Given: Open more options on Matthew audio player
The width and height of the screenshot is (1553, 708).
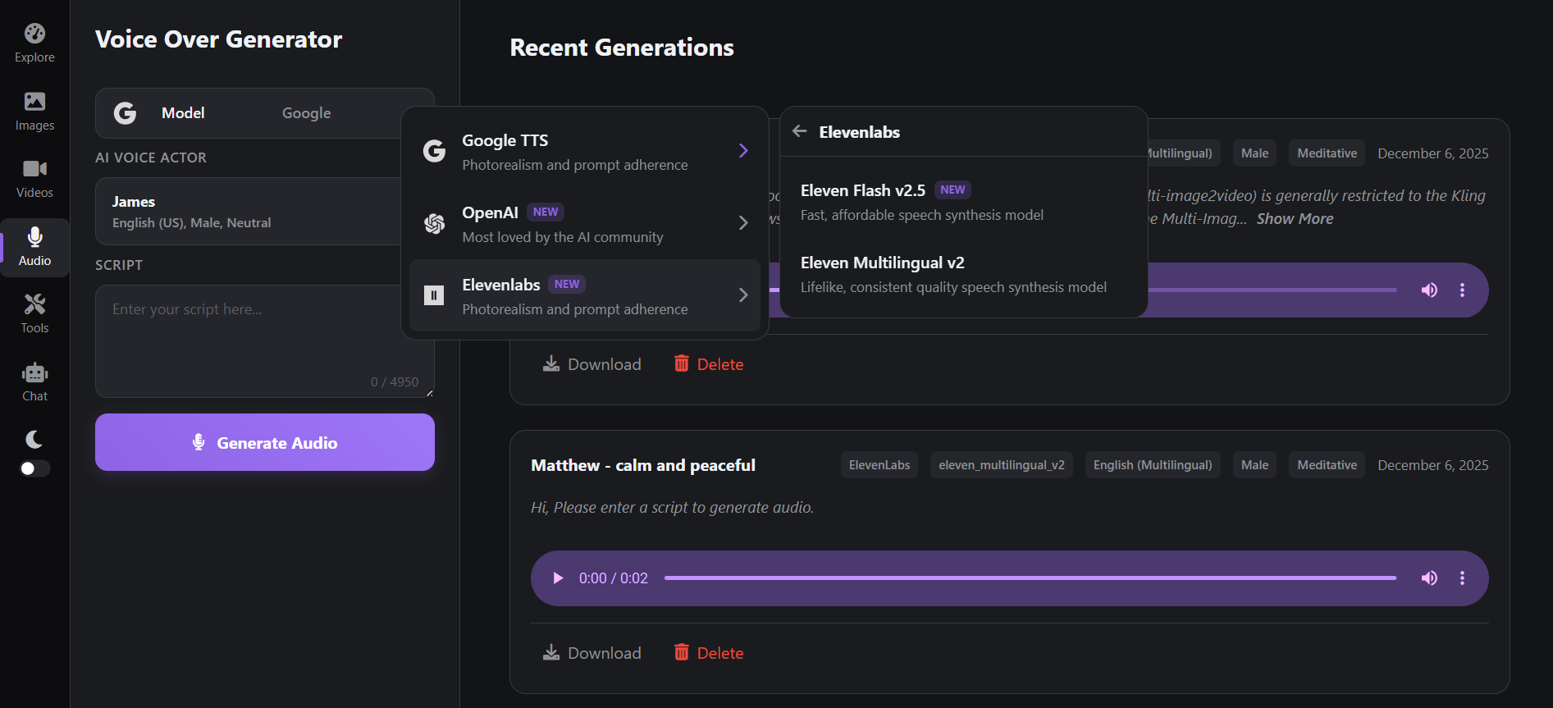Looking at the screenshot, I should coord(1462,578).
